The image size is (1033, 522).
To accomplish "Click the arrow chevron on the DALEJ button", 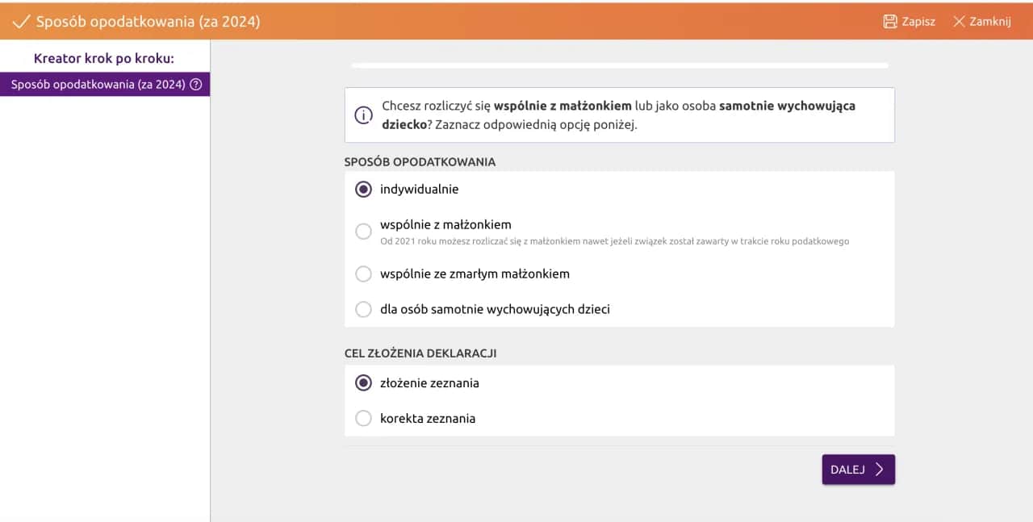I will coord(879,470).
